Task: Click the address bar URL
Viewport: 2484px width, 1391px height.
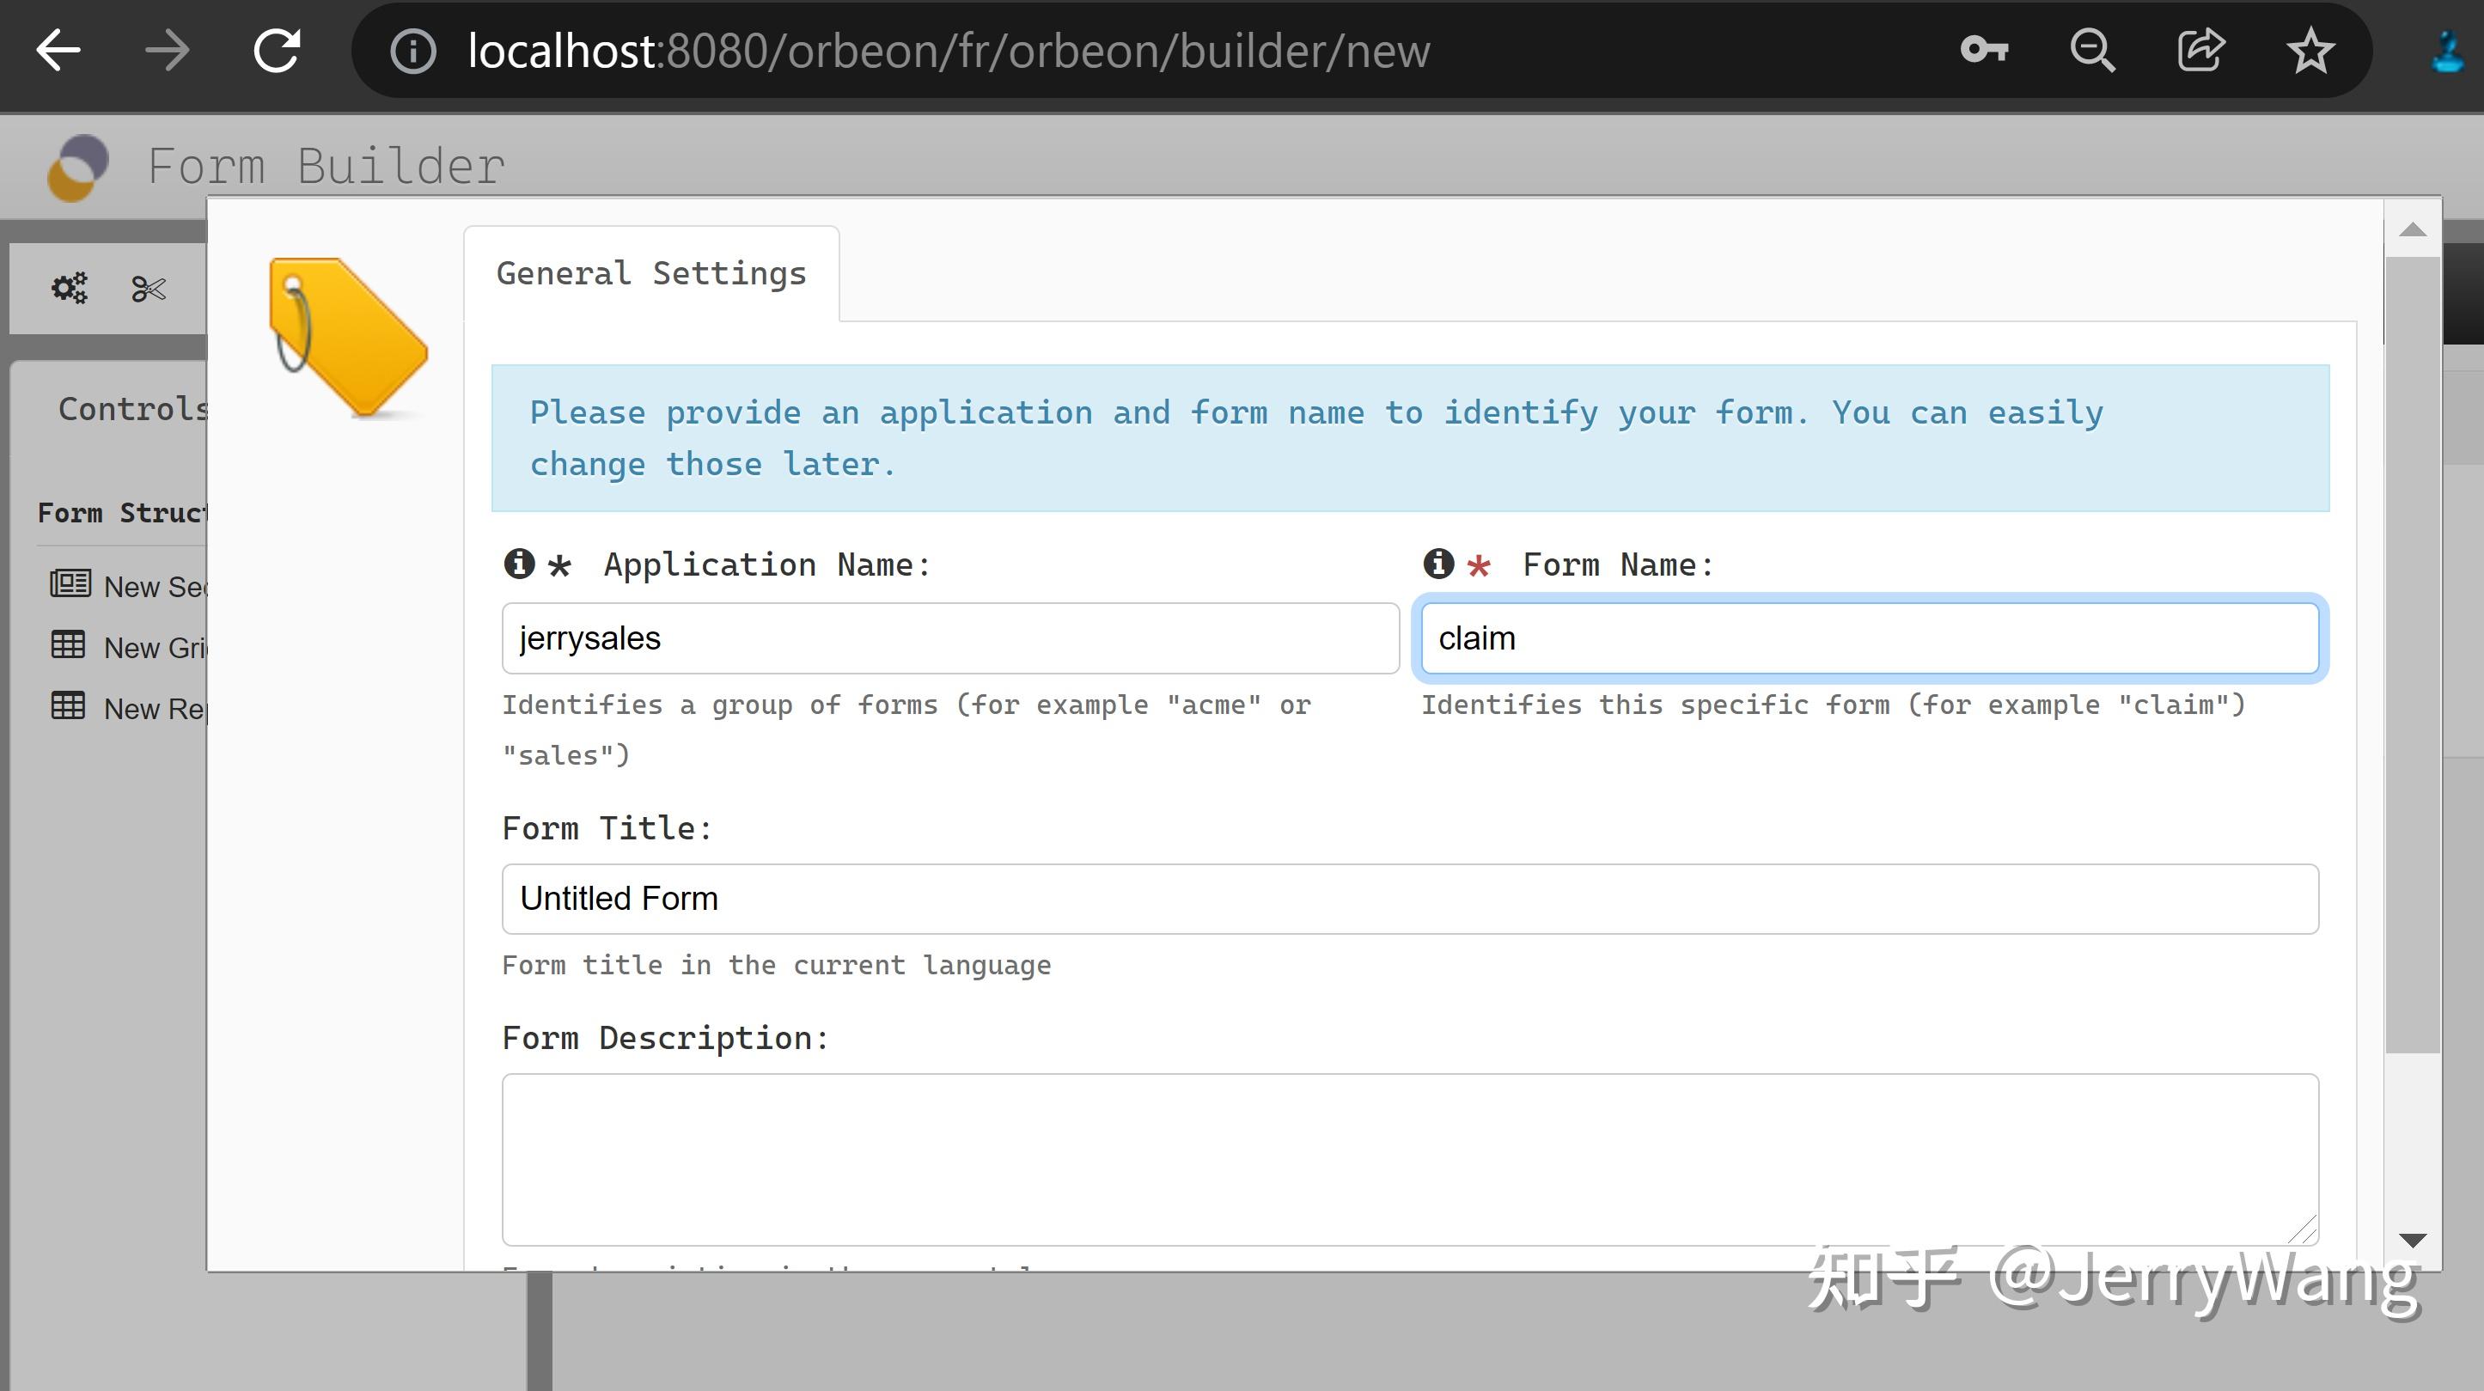Action: click(949, 50)
